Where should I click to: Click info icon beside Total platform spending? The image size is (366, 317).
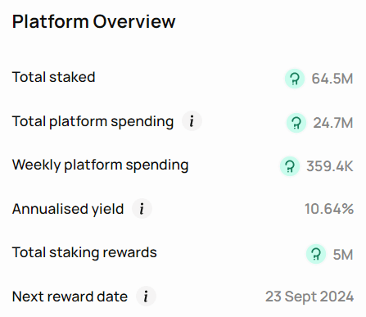[192, 121]
